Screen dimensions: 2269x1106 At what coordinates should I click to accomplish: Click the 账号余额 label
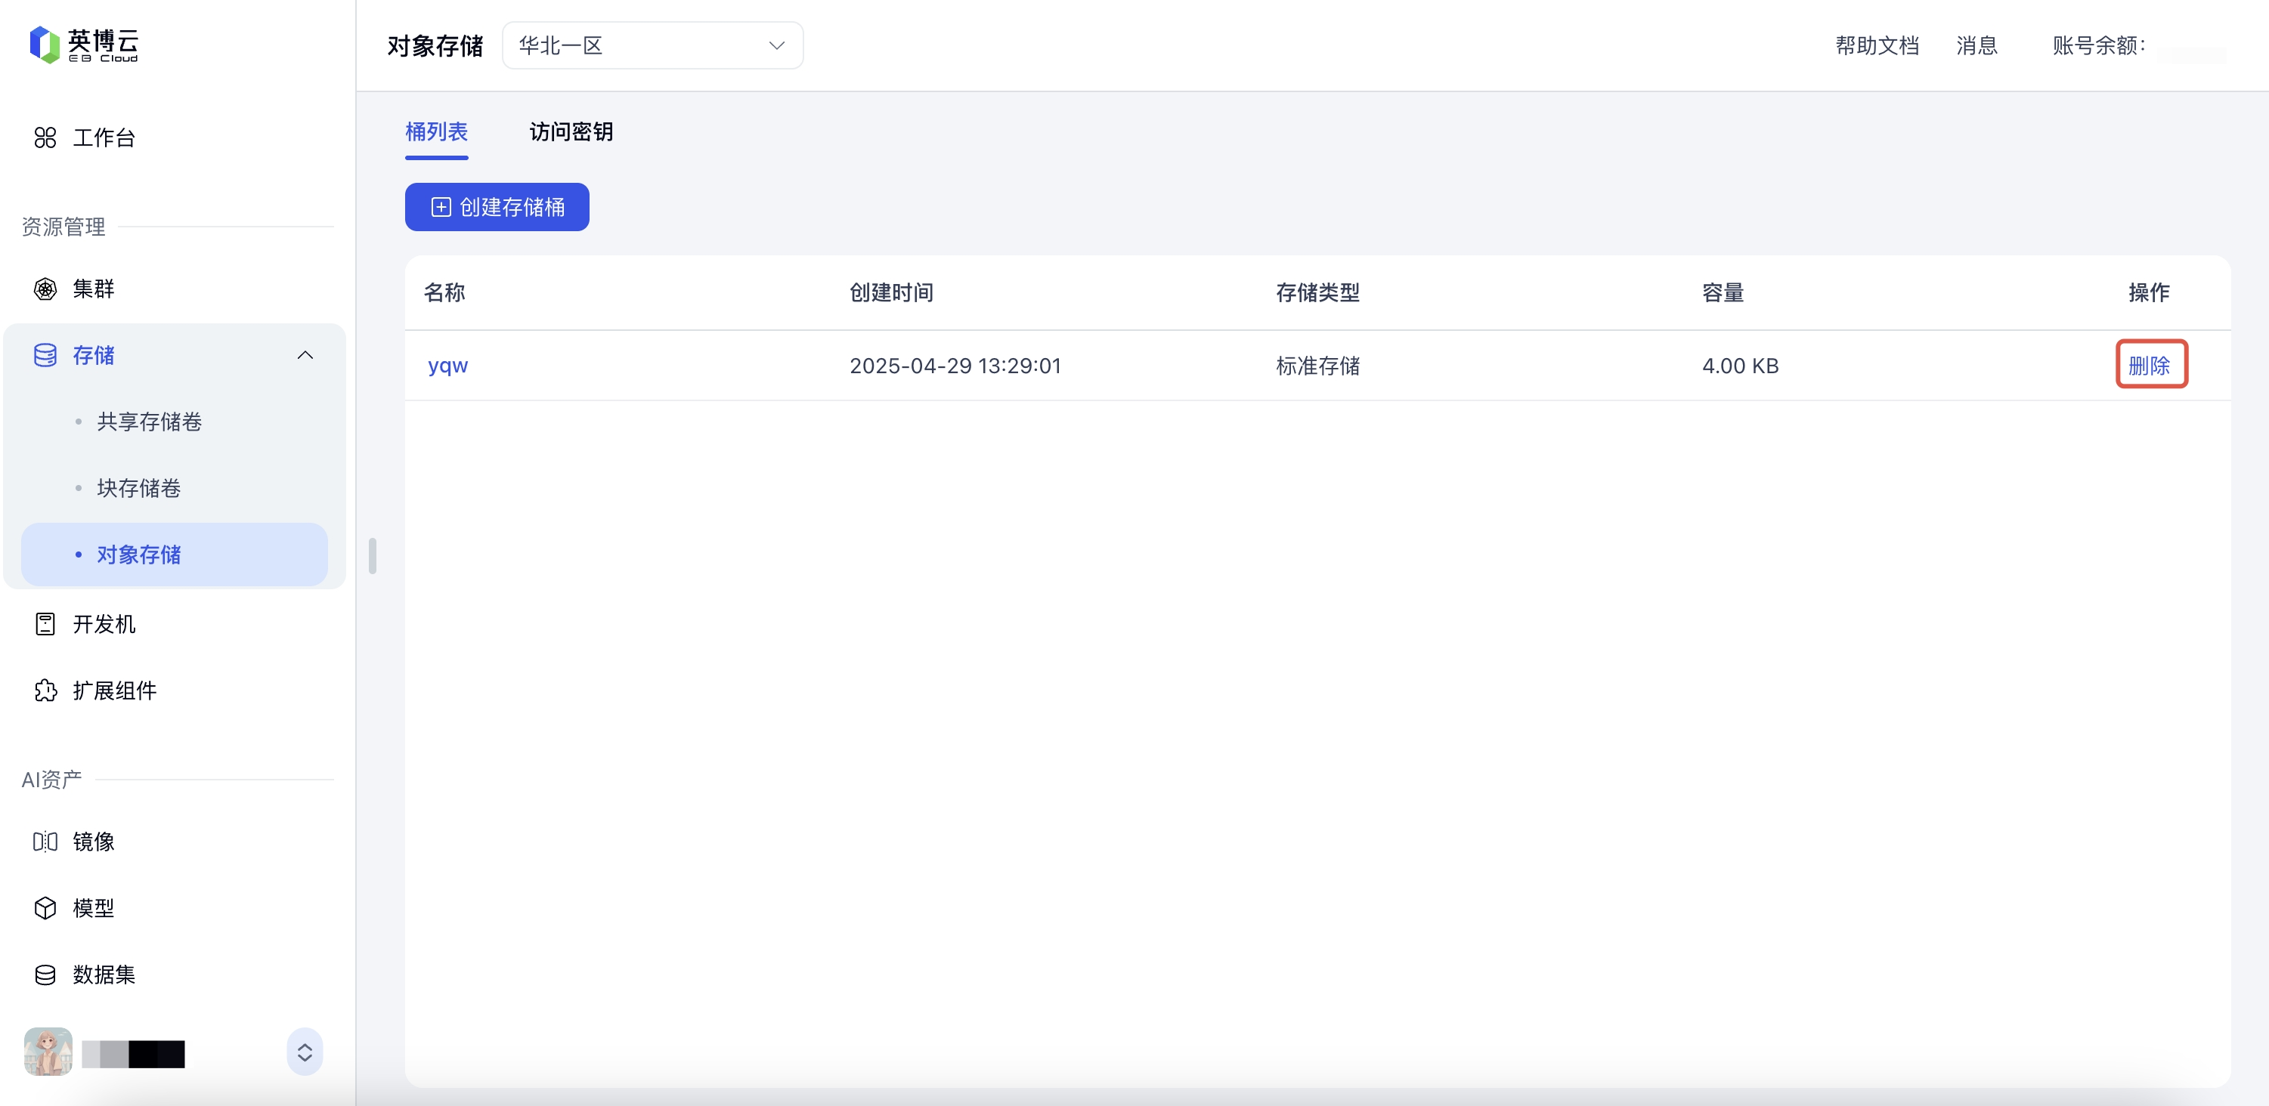point(2097,45)
